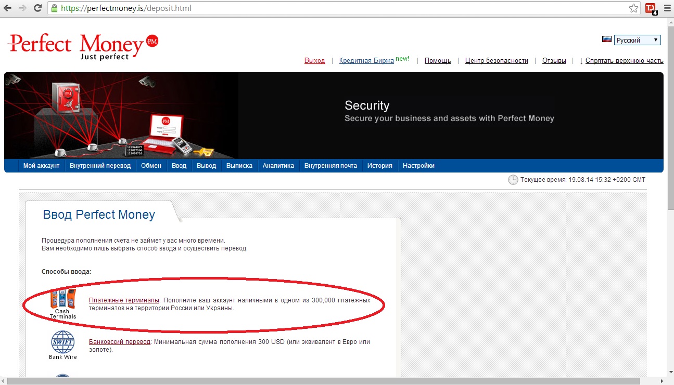Screen dimensions: 674x385
Task: Click the Способы ввода heading
Action: (x=66, y=272)
